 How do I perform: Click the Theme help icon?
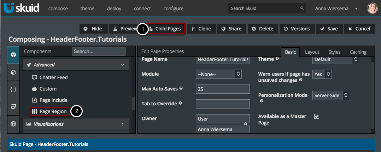[277, 59]
